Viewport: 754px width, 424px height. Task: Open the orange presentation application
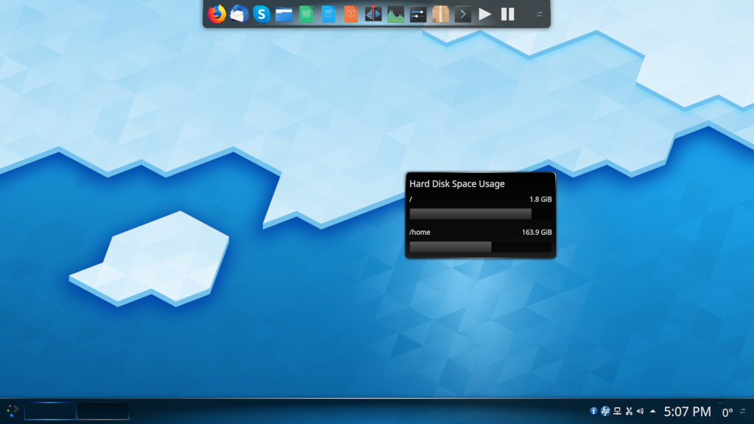point(350,14)
